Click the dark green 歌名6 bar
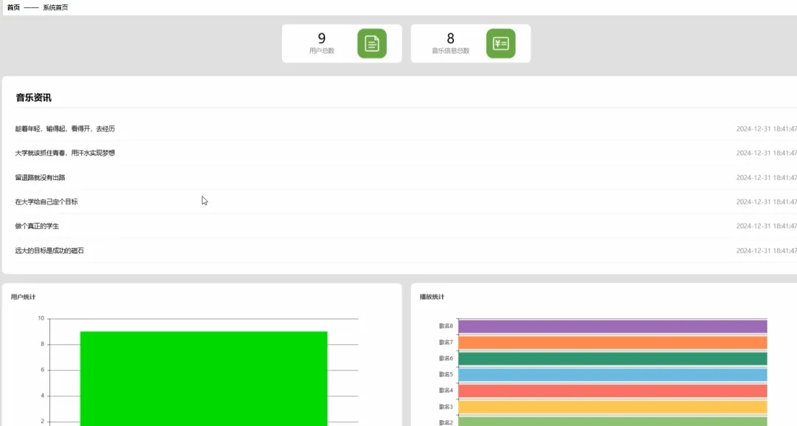The width and height of the screenshot is (797, 426). pos(613,359)
